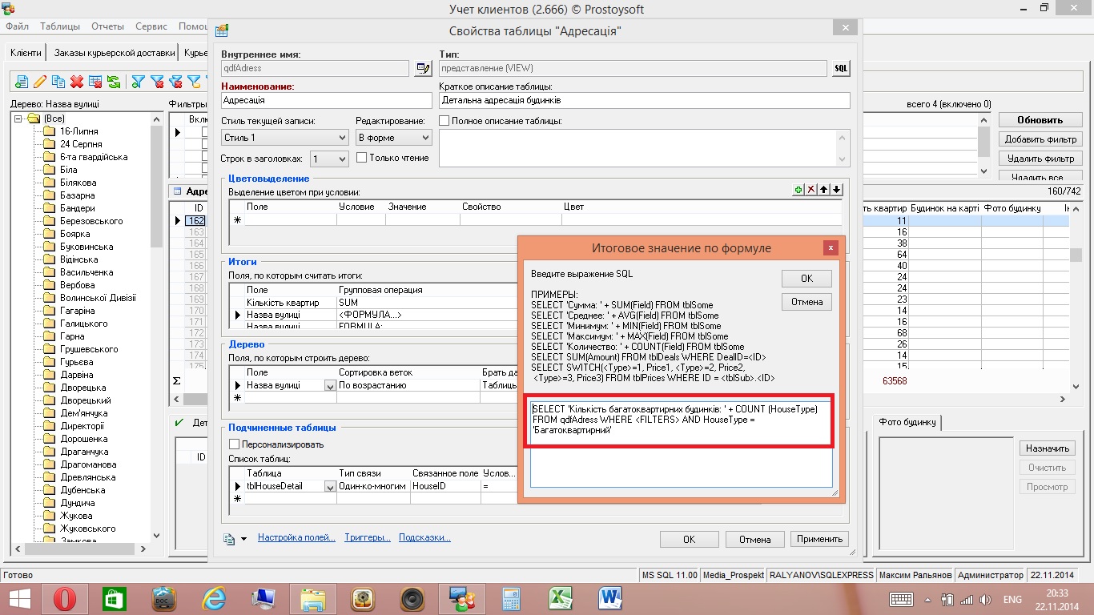Check the Полное описание таблицы checkbox
The image size is (1094, 615).
click(x=444, y=121)
